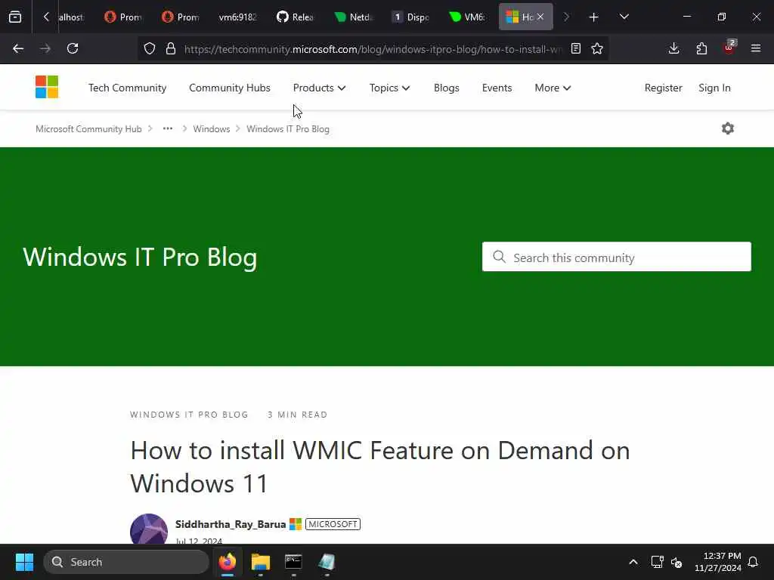Click the uBlock extension icon

coord(729,48)
